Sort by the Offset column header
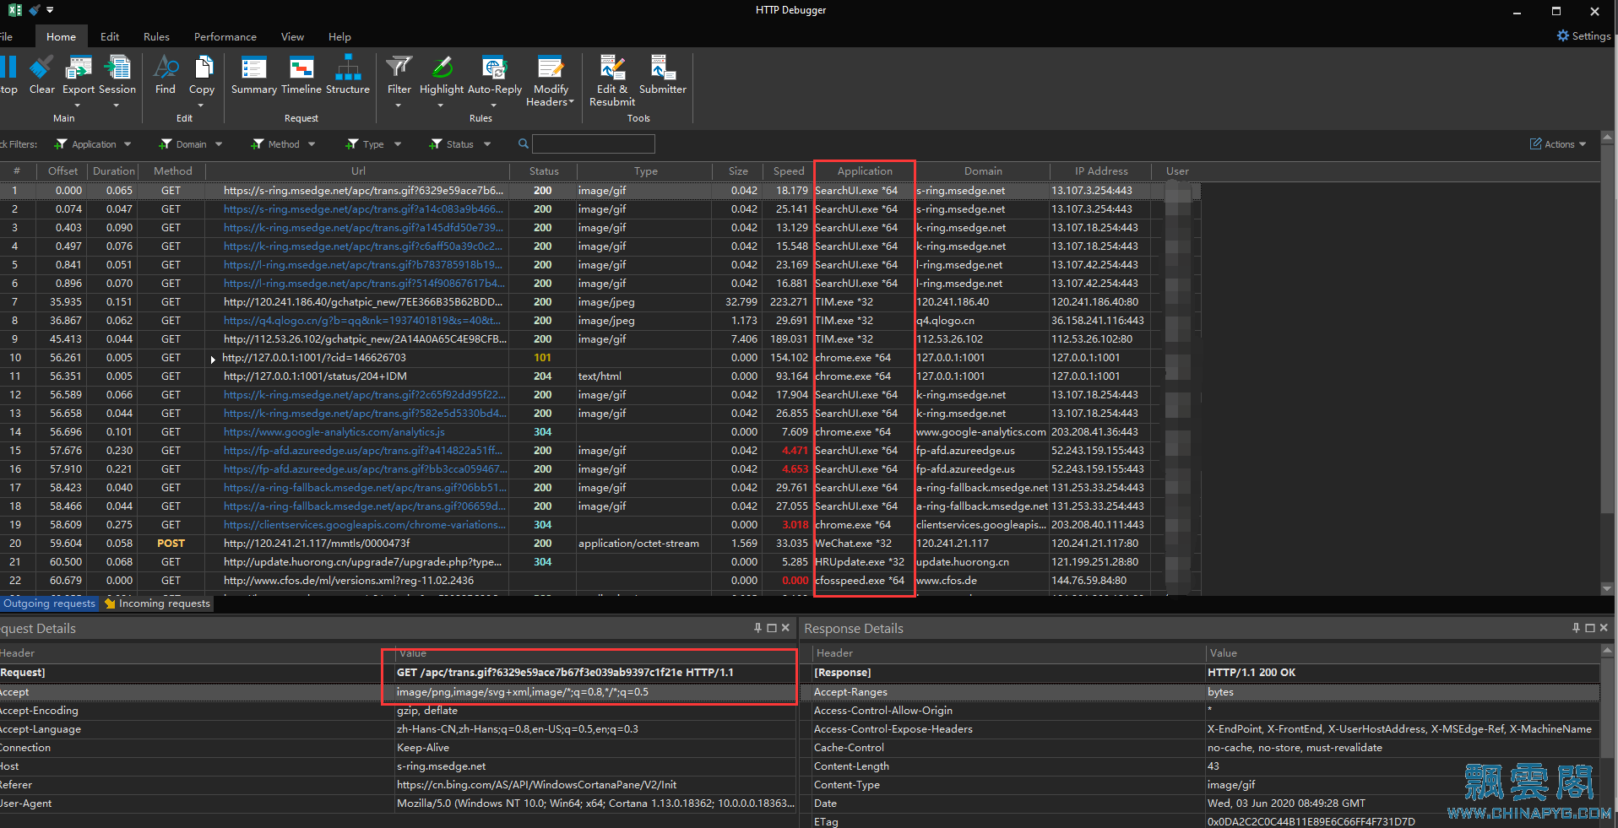Image resolution: width=1618 pixels, height=828 pixels. pyautogui.click(x=62, y=170)
